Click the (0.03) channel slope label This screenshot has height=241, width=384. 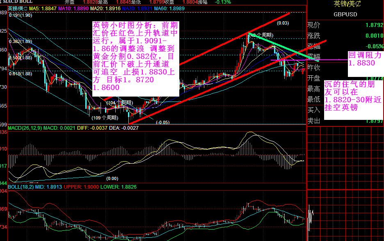click(283, 23)
